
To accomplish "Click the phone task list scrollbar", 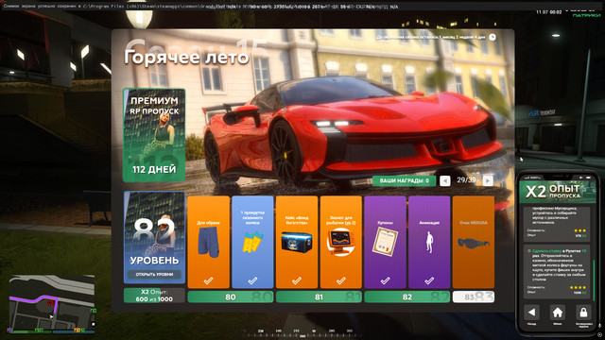I will [594, 280].
